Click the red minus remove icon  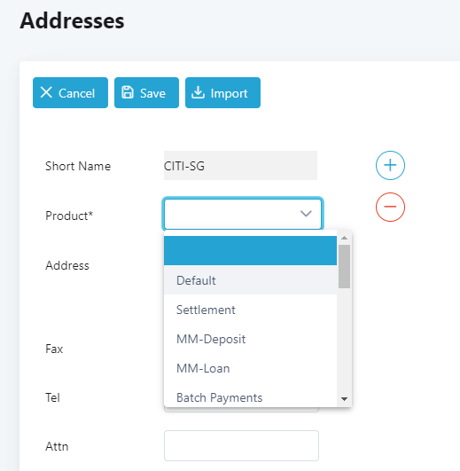390,207
